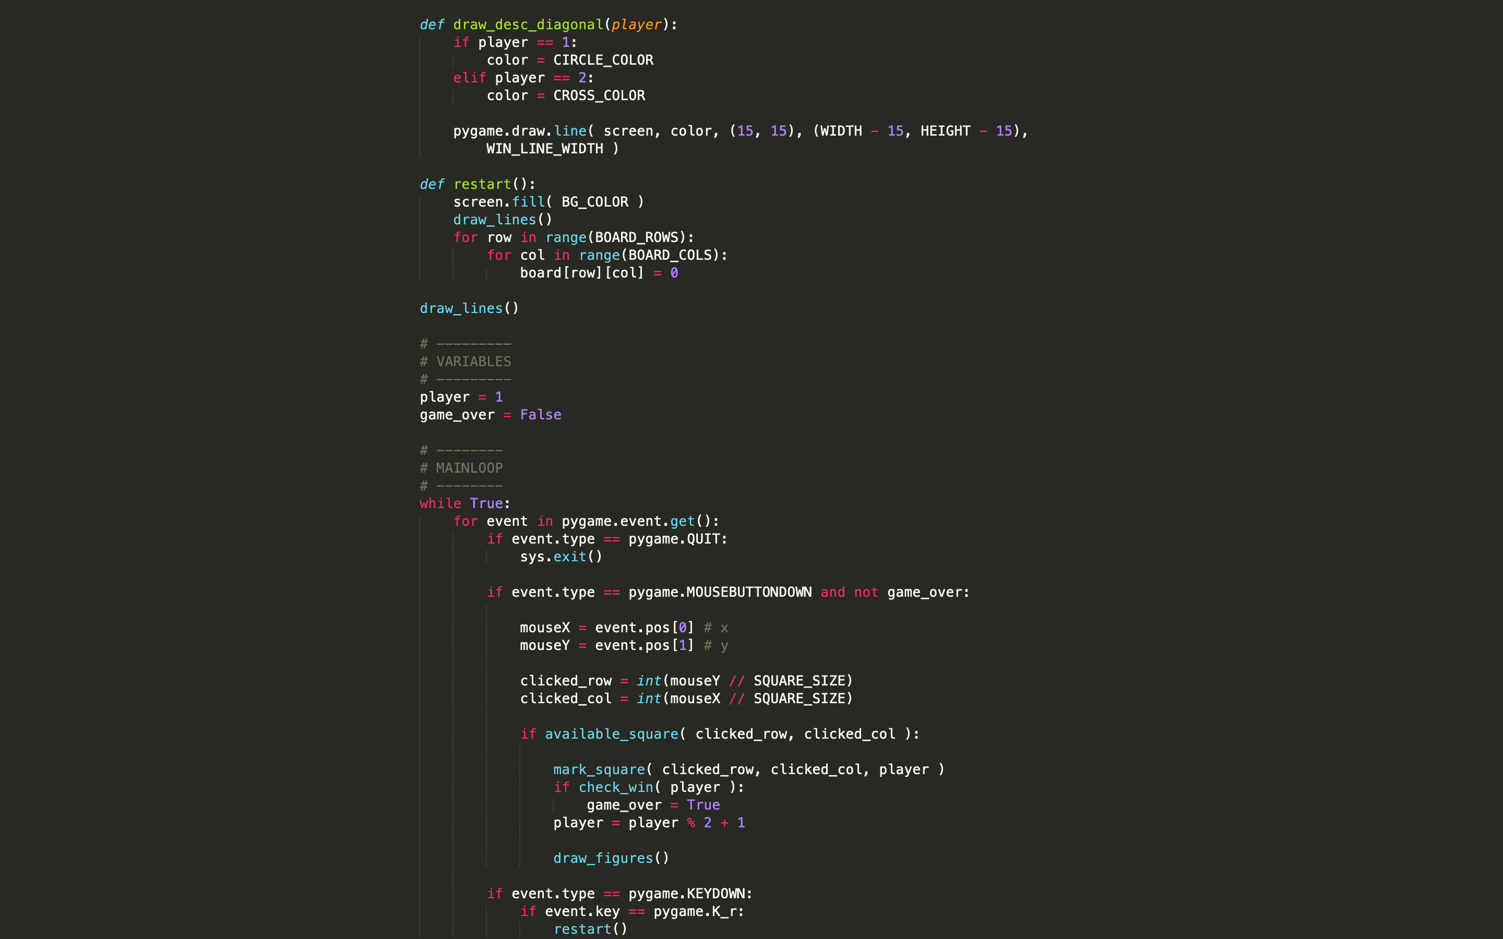Viewport: 1503px width, 939px height.
Task: Click 'CIRCLE_COLOR' in the color assignment
Action: (603, 60)
